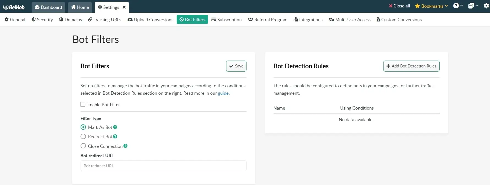Image resolution: width=490 pixels, height=185 pixels.
Task: Select the Redirect Bot filter type
Action: click(x=83, y=137)
